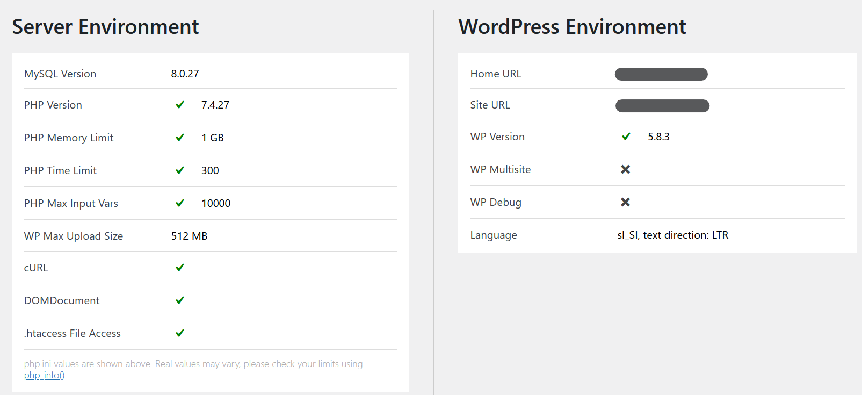Click the MySQL Version label
Viewport: 862px width, 395px height.
(60, 74)
